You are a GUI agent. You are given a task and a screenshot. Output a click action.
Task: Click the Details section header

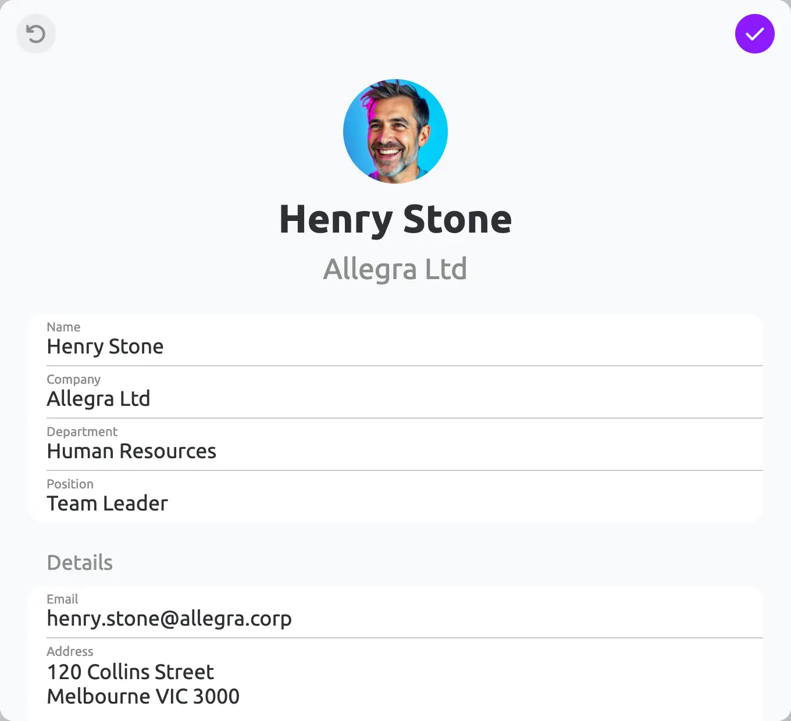point(80,563)
